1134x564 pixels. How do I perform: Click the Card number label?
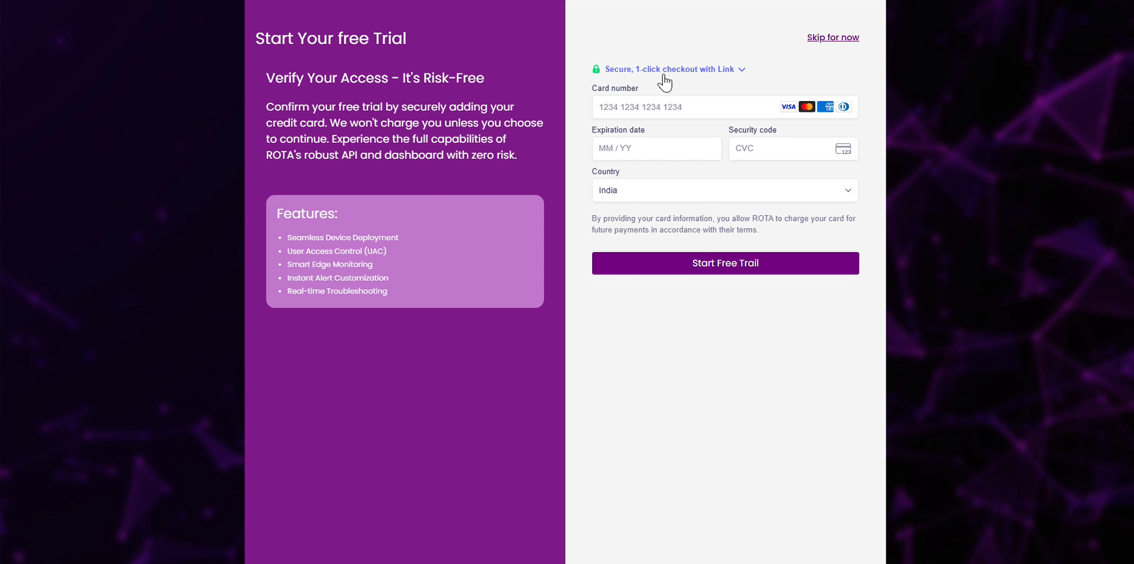[614, 88]
